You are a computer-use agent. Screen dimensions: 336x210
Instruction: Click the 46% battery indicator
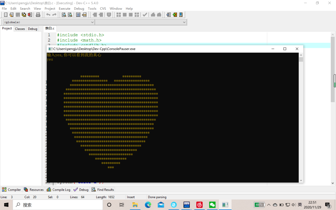[x=259, y=205]
